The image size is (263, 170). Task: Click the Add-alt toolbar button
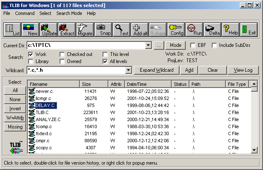coord(140,30)
